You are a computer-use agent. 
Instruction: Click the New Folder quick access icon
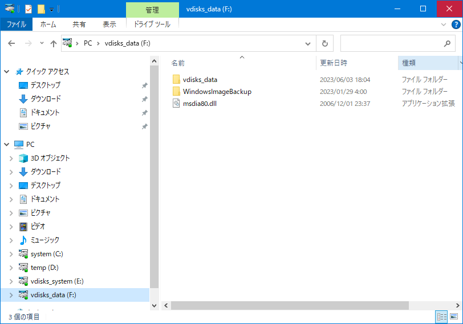tap(41, 9)
